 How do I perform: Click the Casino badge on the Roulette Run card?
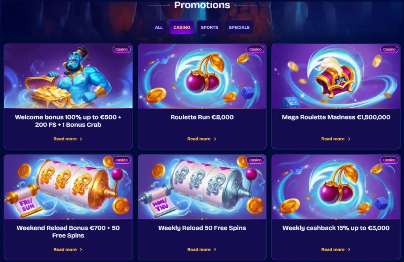coord(255,49)
